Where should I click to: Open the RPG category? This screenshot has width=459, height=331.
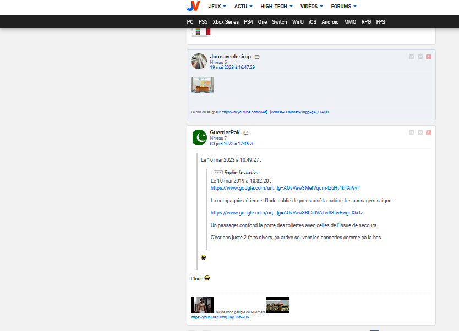[366, 22]
